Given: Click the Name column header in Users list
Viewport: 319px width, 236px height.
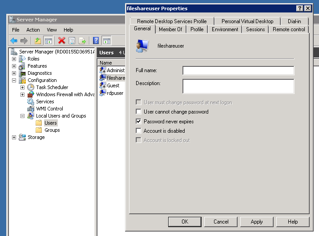Looking at the screenshot, I should (x=112, y=63).
